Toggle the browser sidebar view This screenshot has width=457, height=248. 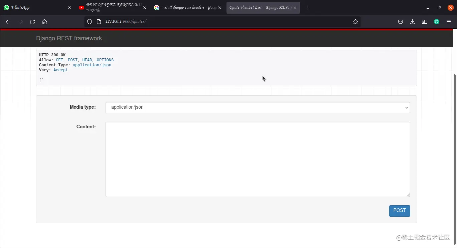click(x=424, y=22)
